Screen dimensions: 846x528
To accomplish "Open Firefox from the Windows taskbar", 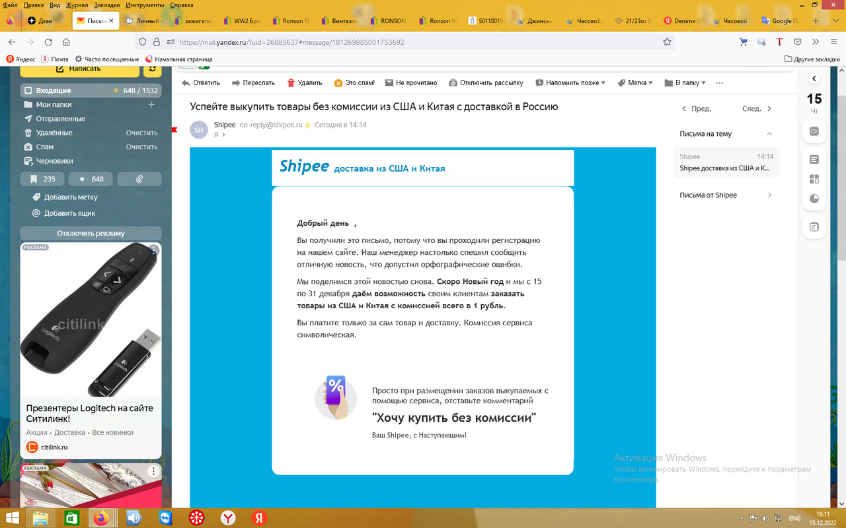I will [100, 518].
